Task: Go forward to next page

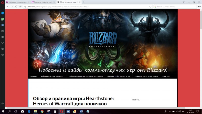Action: click(12, 7)
